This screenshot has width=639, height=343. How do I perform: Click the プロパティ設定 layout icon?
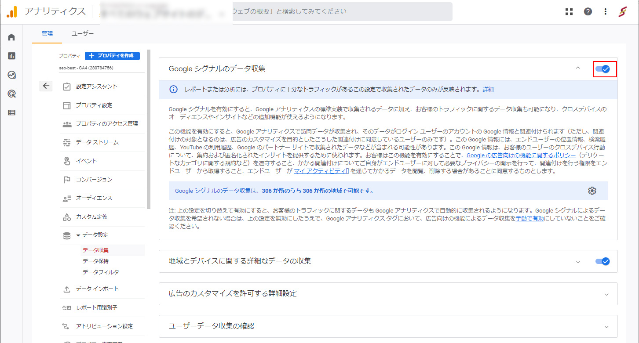[67, 105]
